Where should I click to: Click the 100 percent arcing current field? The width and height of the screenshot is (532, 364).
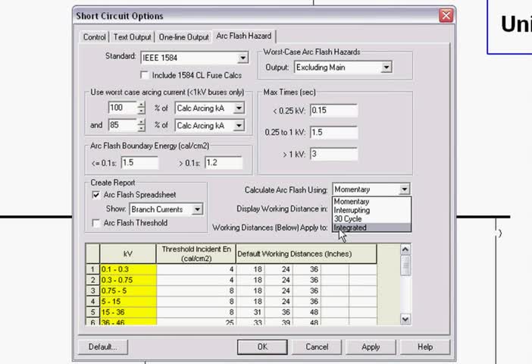(123, 108)
